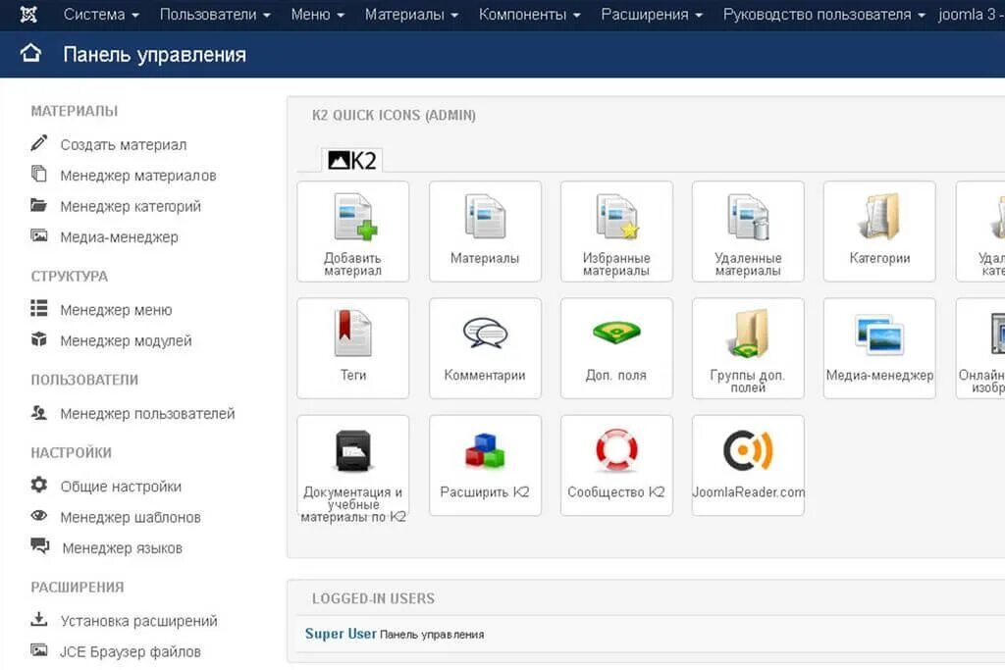Expand the Система dropdown menu
This screenshot has width=1005, height=670.
point(101,14)
